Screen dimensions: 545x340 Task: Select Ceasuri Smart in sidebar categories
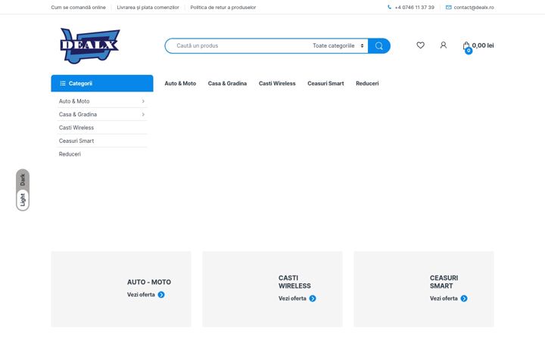76,141
